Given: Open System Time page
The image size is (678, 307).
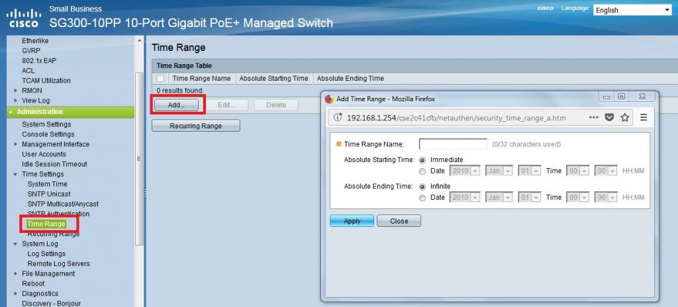Looking at the screenshot, I should 48,184.
